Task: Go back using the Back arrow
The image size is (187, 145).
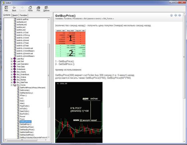Action: click(x=14, y=8)
